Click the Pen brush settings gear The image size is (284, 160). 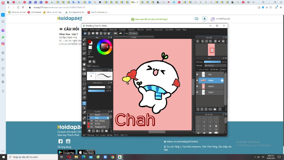108,118
